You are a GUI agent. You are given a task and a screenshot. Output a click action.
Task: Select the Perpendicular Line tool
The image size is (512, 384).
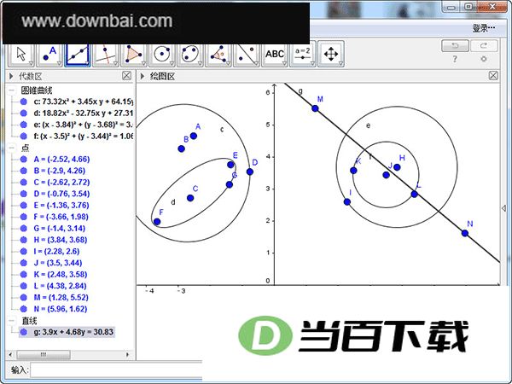[x=105, y=54]
